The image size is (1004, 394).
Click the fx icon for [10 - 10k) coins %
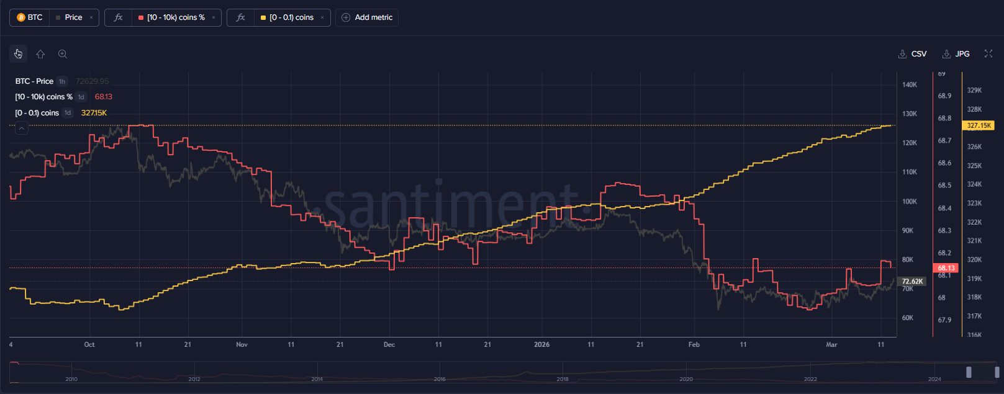point(118,17)
